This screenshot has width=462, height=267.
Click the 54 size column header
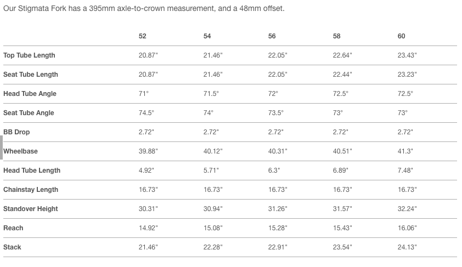[207, 36]
